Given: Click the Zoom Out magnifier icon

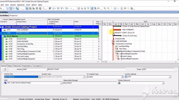Looking at the screenshot, I should [108, 9].
